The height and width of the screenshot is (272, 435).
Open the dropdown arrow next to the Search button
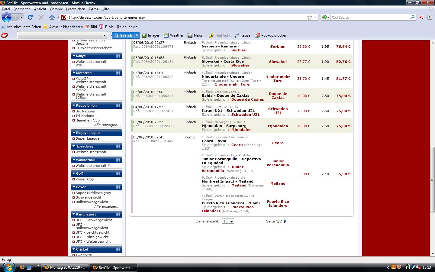(137, 35)
